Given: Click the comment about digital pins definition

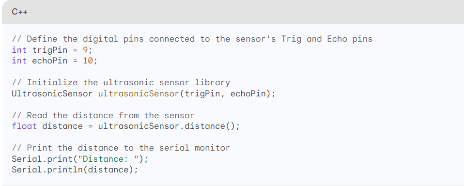Looking at the screenshot, I should [192, 39].
